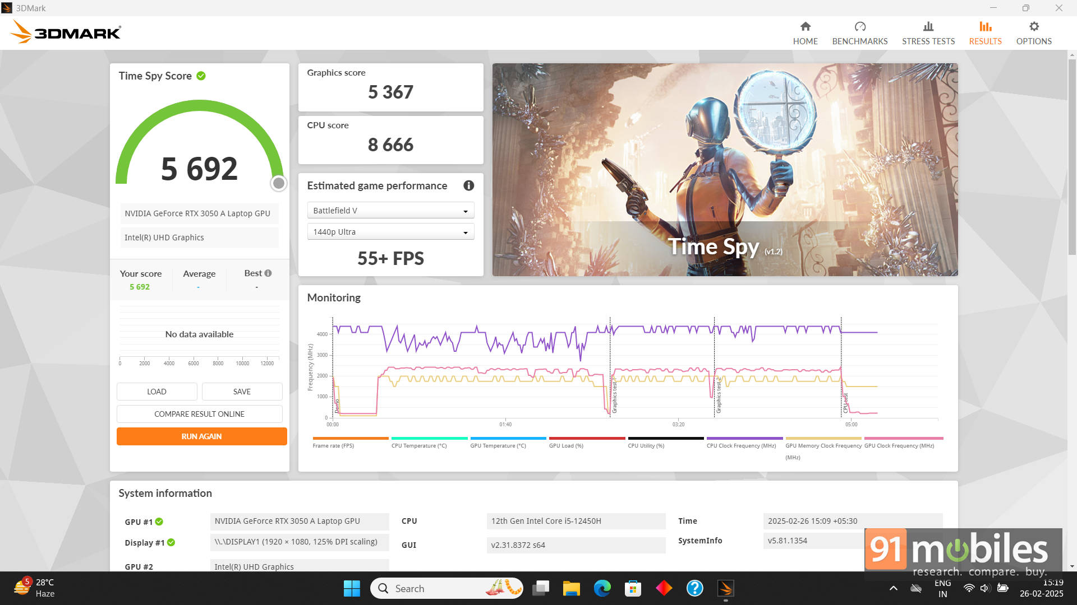This screenshot has height=605, width=1077.
Task: Open the Windows Start menu
Action: point(352,588)
